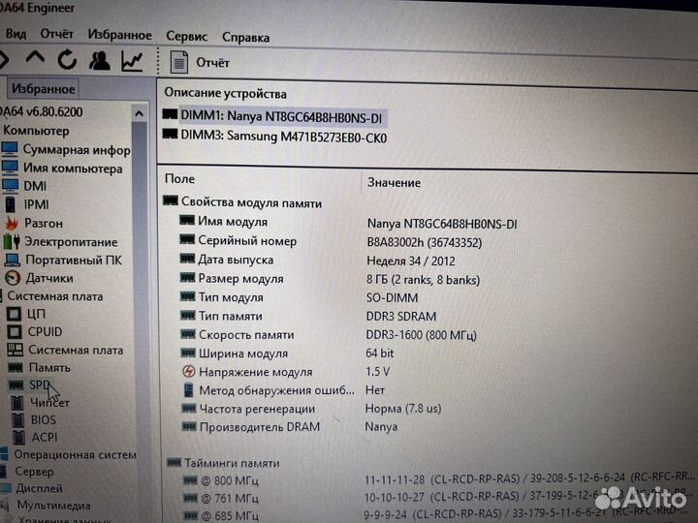Click the Имя компьютера monitor icon

(10, 168)
